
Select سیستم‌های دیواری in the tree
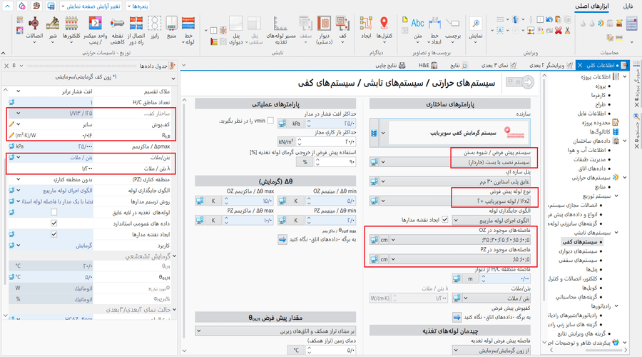point(578,253)
